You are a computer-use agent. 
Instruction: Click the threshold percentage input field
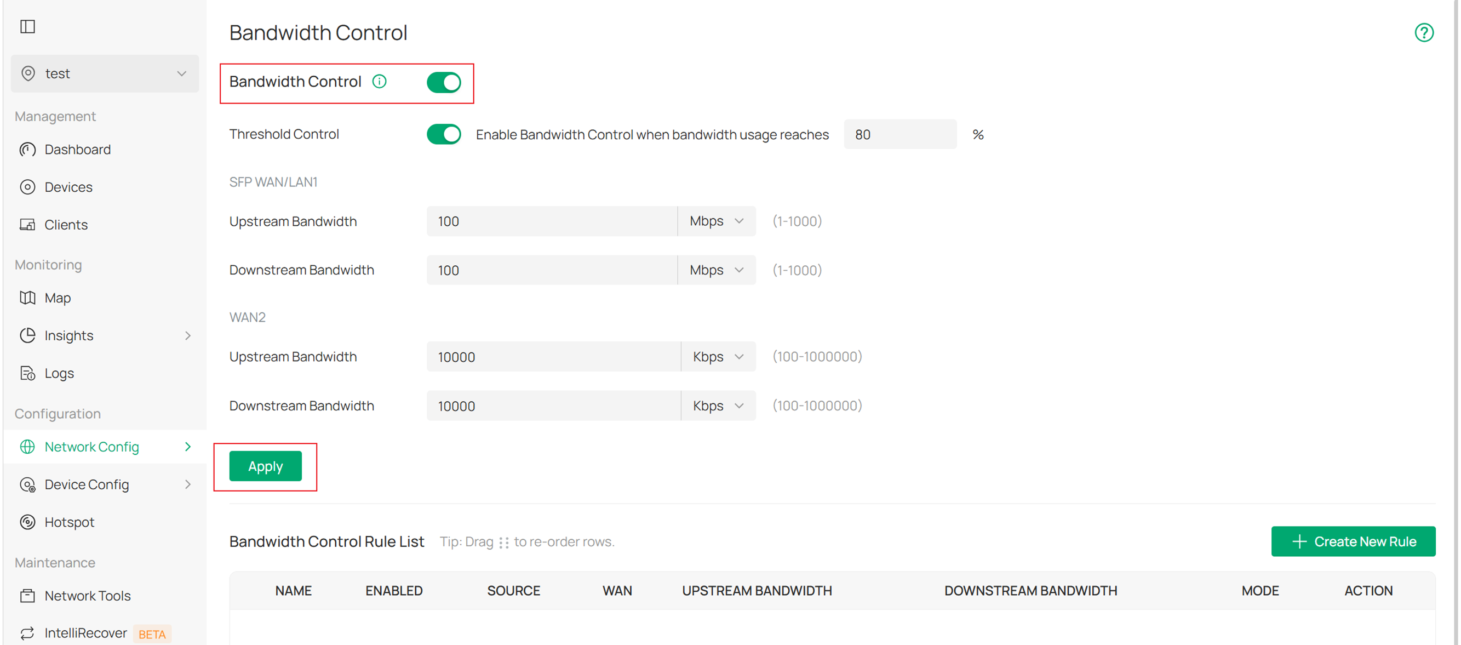coord(899,134)
